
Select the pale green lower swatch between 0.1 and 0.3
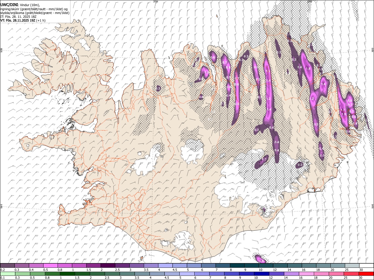pyautogui.click(x=7, y=274)
